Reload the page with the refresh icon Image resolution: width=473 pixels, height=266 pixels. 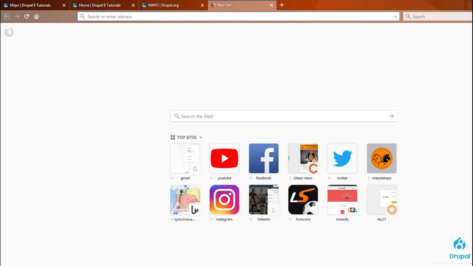[x=27, y=16]
